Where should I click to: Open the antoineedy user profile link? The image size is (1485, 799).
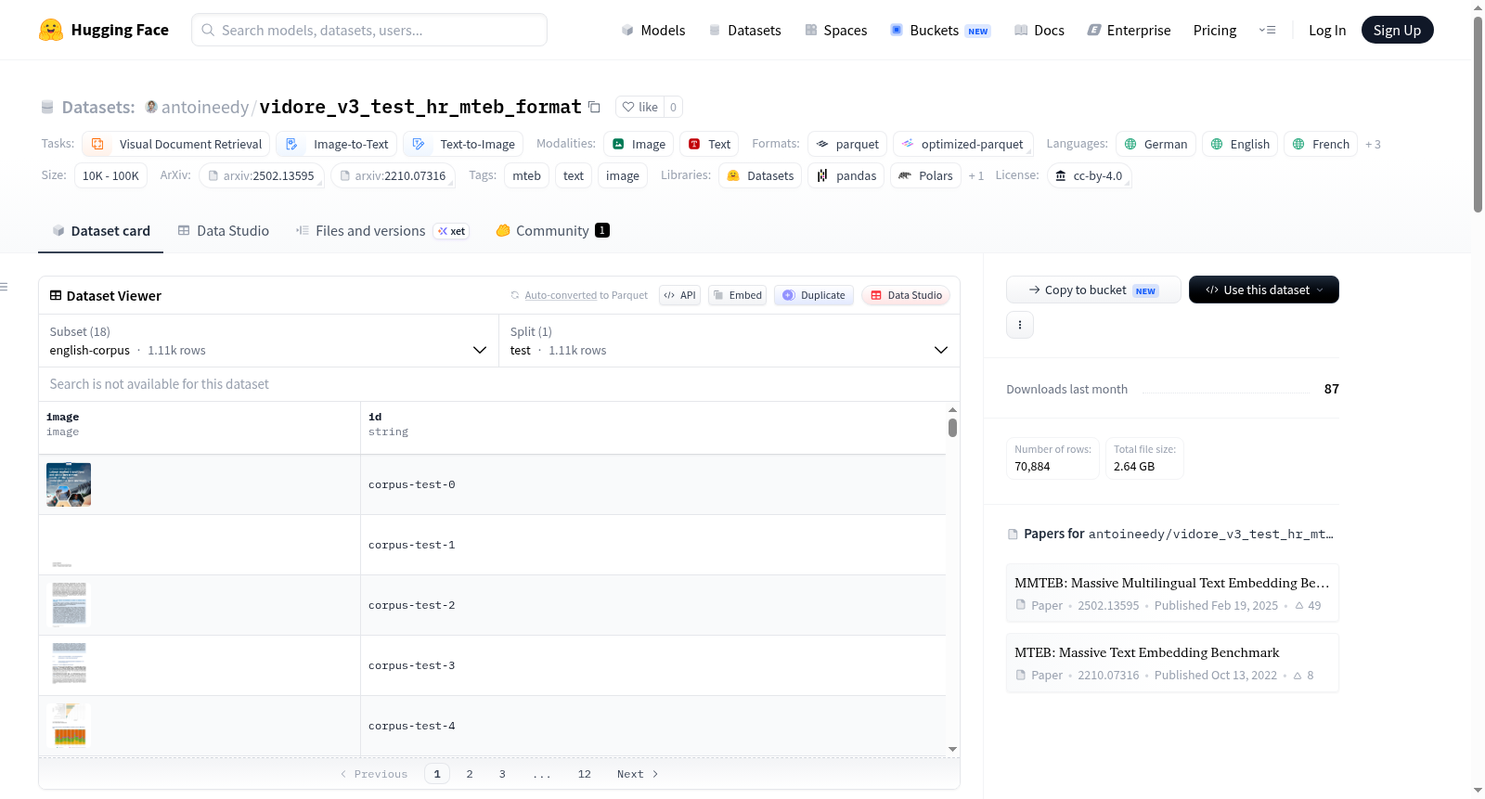(x=204, y=107)
